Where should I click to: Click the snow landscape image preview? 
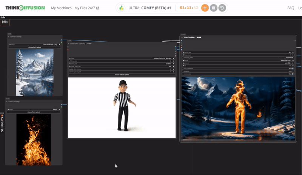[x=35, y=72]
